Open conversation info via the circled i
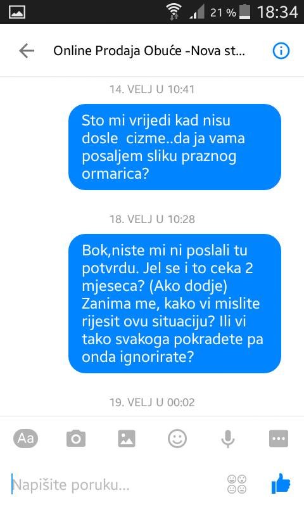The height and width of the screenshot is (507, 304). coord(281,51)
